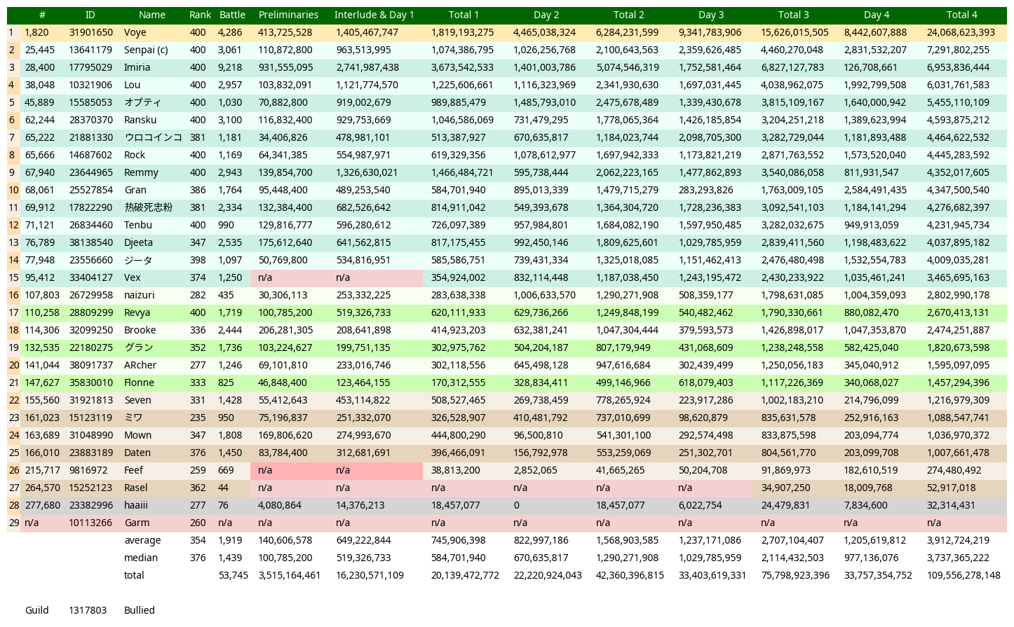This screenshot has width=1014, height=627.
Task: Select Voye's Total 4 value '24,068,623,393'
Action: (x=961, y=32)
